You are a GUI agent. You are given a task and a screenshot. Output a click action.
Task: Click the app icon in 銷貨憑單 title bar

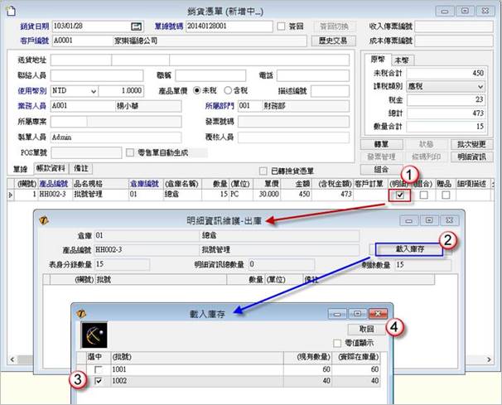click(11, 10)
